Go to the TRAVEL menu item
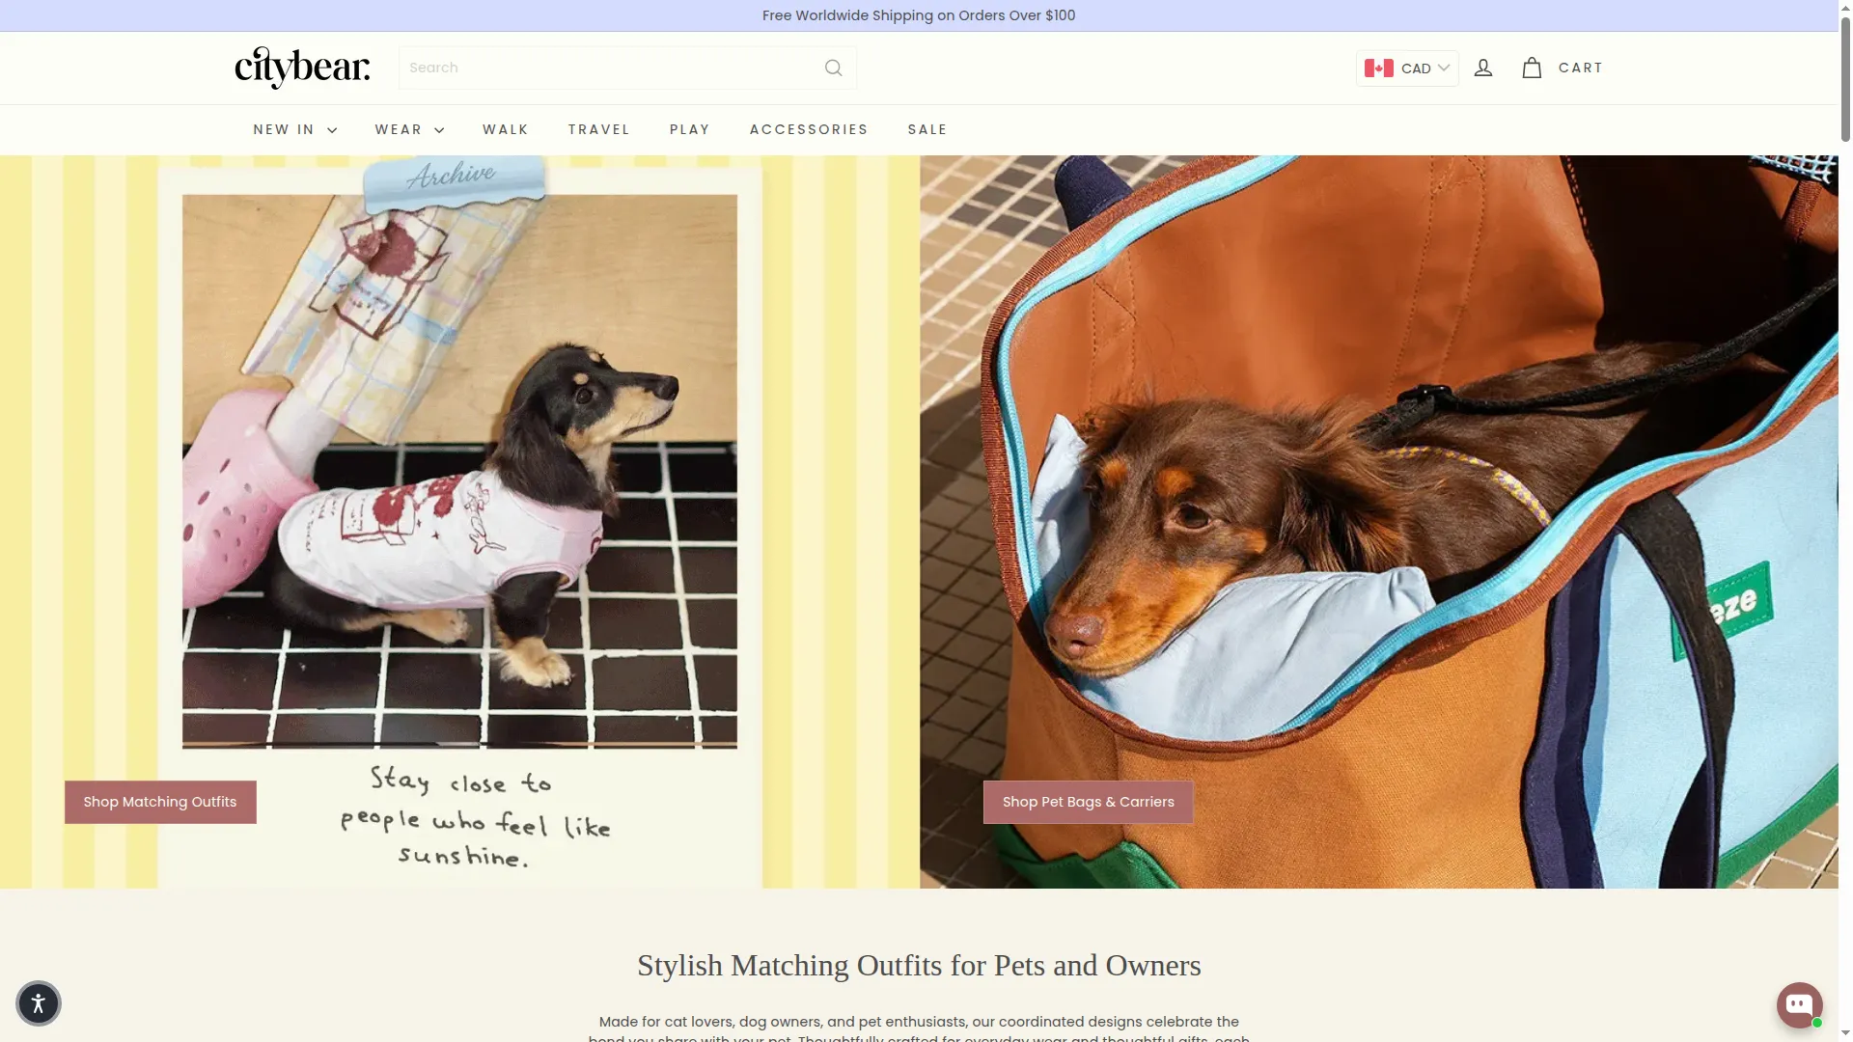This screenshot has width=1853, height=1042. pyautogui.click(x=599, y=129)
